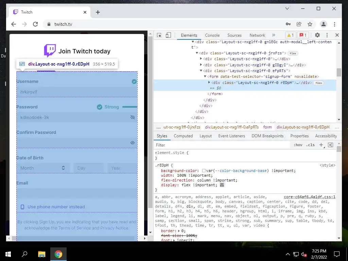This screenshot has width=348, height=261.
Task: Open the Computed styles tab
Action: tap(183, 136)
